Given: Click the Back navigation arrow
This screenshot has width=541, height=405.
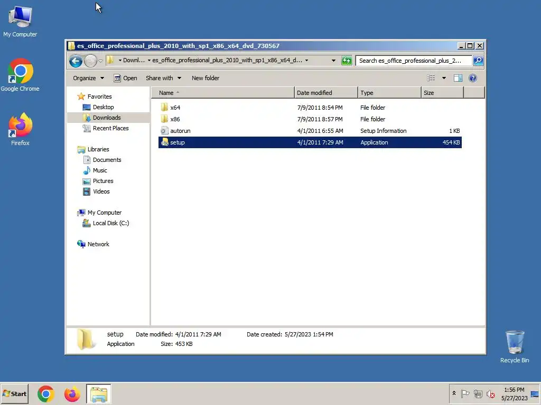Looking at the screenshot, I should click(x=76, y=61).
